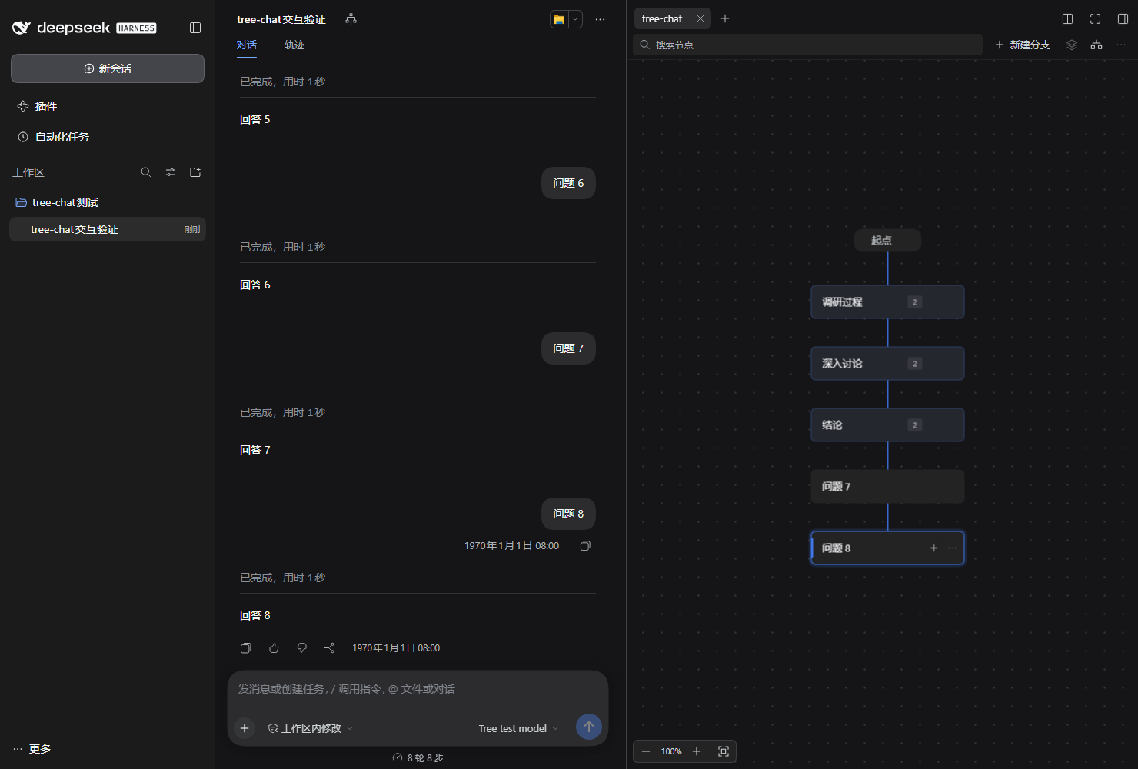Add attachment with the plus button
Screen dimensions: 1138x769
(245, 728)
